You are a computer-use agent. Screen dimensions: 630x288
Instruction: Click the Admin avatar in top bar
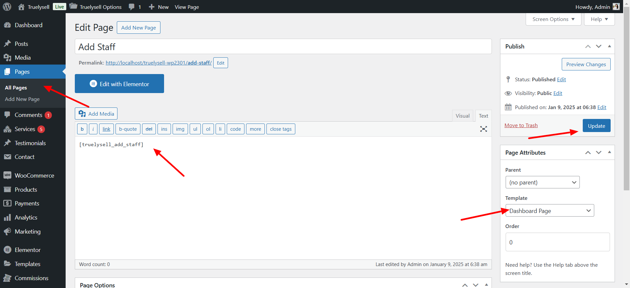pyautogui.click(x=616, y=7)
